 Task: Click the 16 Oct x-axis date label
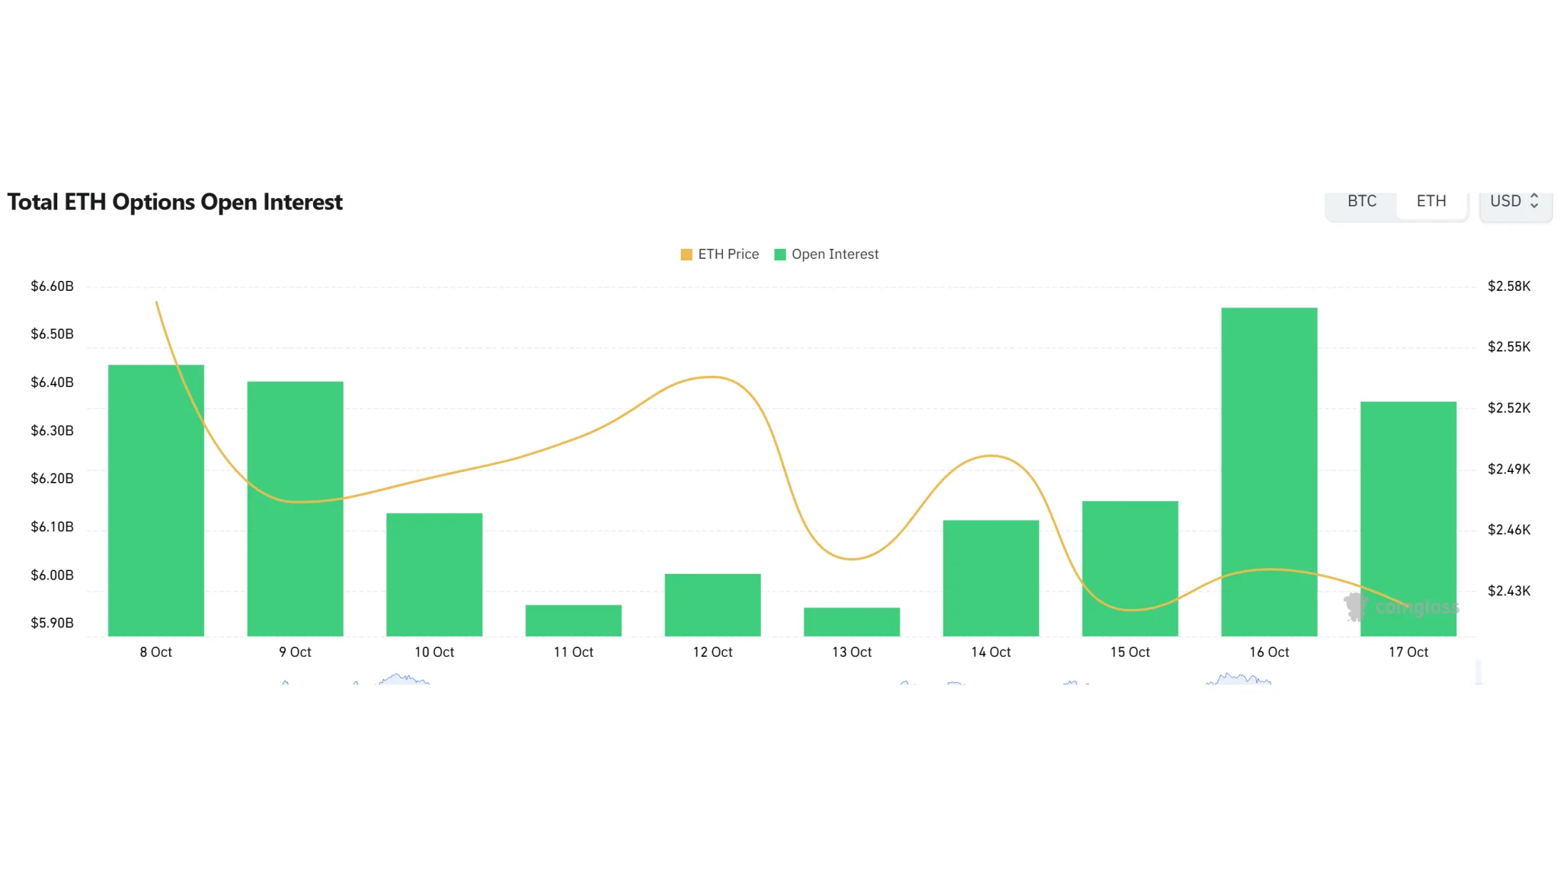click(1269, 652)
